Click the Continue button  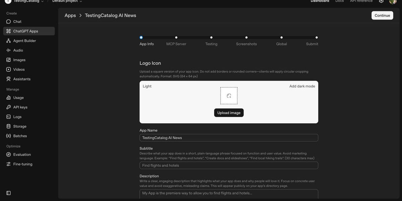(x=382, y=15)
